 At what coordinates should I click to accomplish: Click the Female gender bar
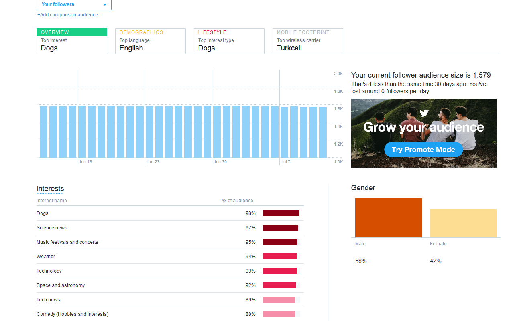tap(463, 223)
